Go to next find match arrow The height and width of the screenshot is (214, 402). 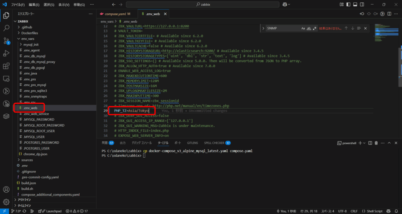[x=353, y=28]
